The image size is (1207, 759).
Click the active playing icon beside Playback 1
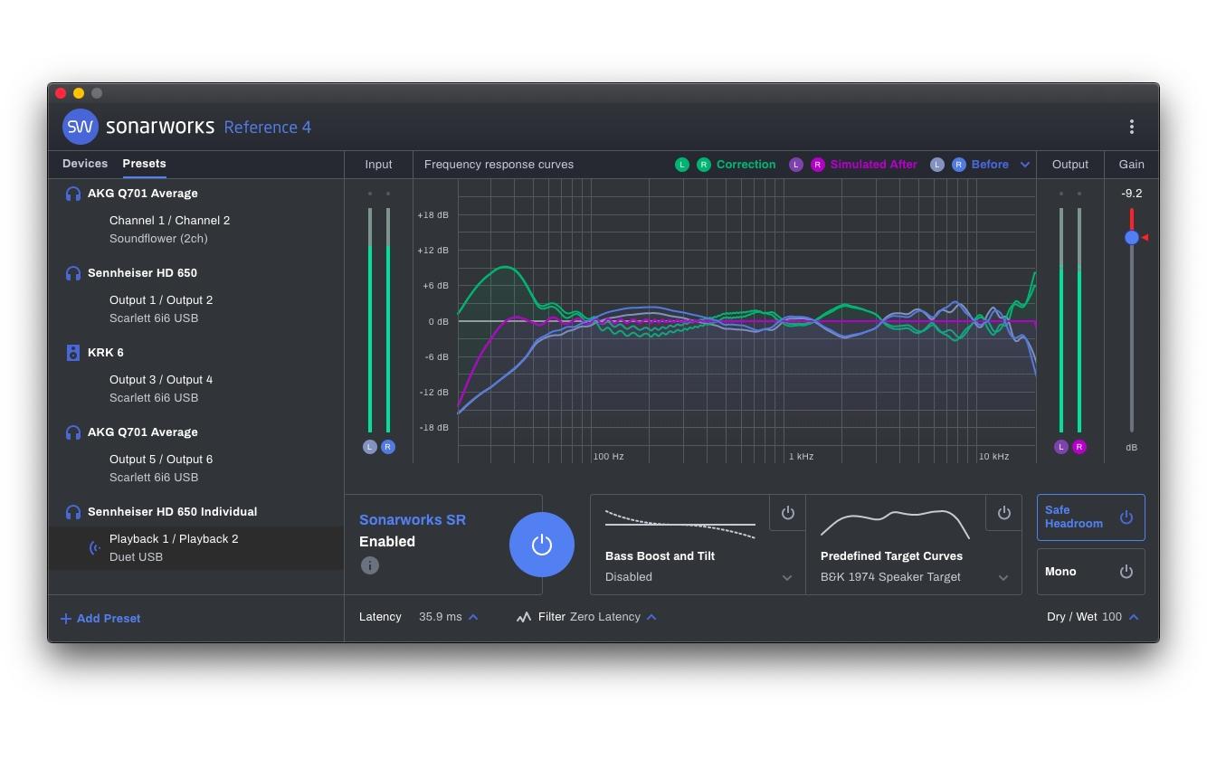coord(94,548)
